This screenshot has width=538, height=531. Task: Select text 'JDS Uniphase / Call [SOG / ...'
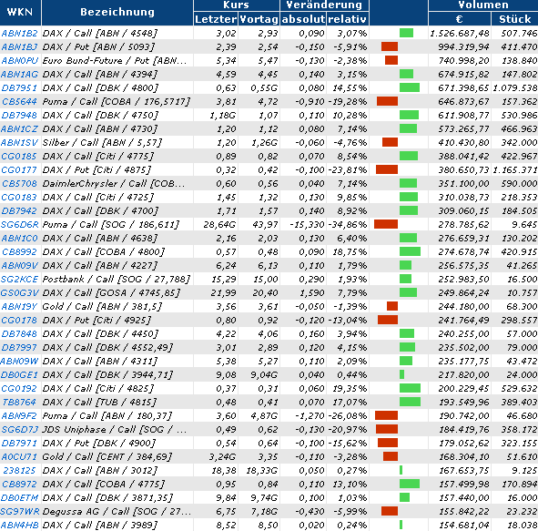[115, 429]
